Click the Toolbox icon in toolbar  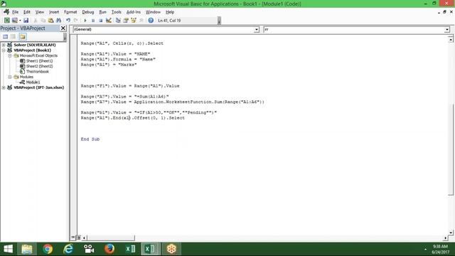point(141,21)
